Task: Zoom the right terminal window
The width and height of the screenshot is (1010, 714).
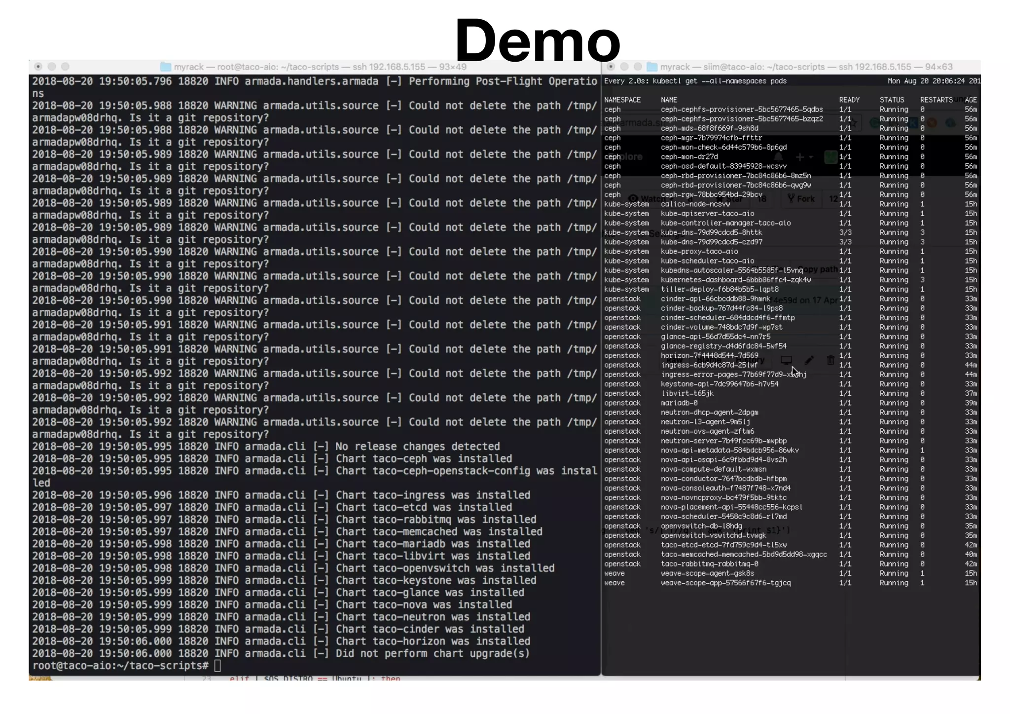Action: pos(638,67)
